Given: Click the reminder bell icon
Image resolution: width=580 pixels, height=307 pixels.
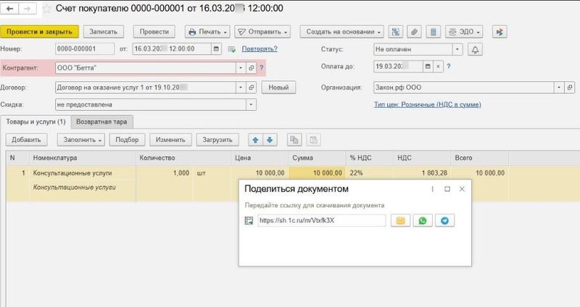Looking at the screenshot, I should click(x=475, y=49).
